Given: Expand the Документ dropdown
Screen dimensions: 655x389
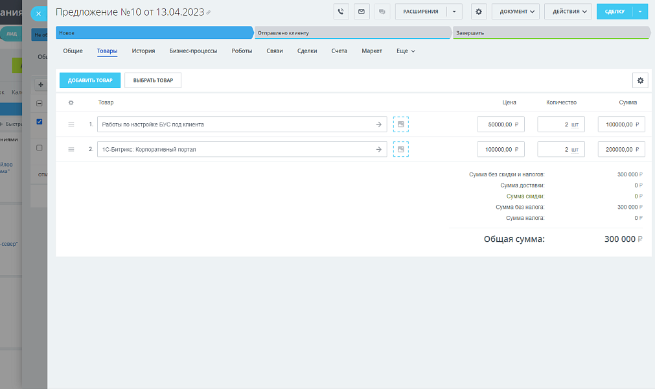Looking at the screenshot, I should pyautogui.click(x=515, y=12).
